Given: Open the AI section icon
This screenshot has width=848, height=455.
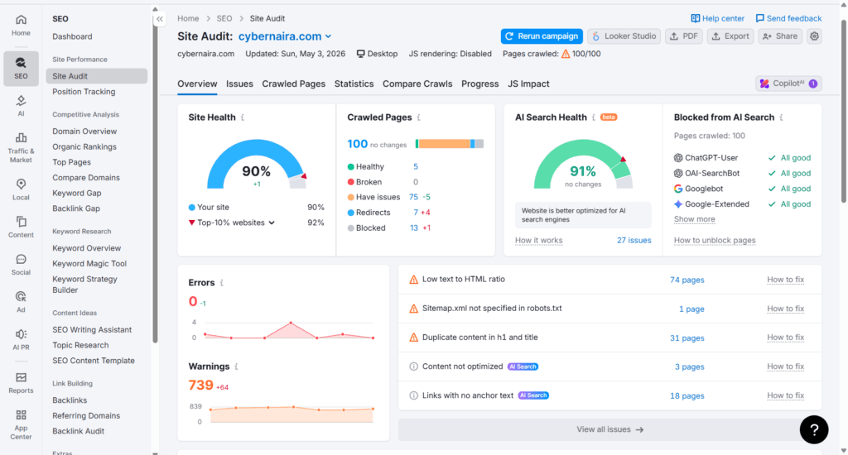Looking at the screenshot, I should [21, 106].
